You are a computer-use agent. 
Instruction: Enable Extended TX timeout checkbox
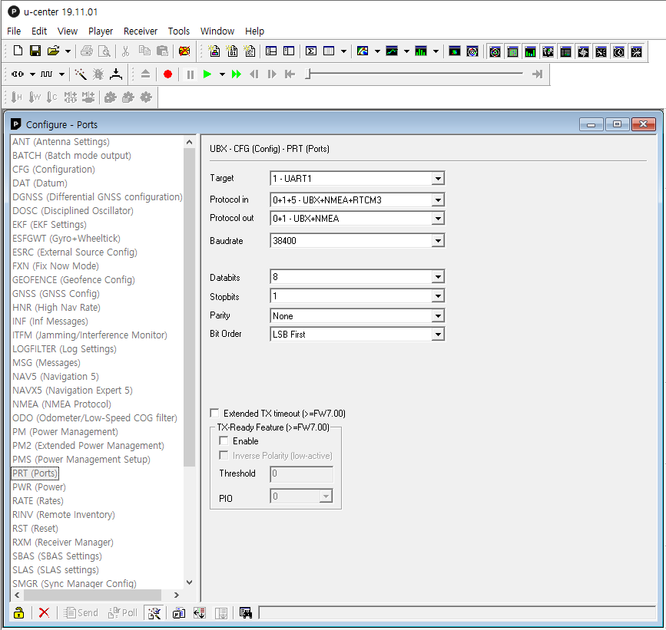point(215,413)
